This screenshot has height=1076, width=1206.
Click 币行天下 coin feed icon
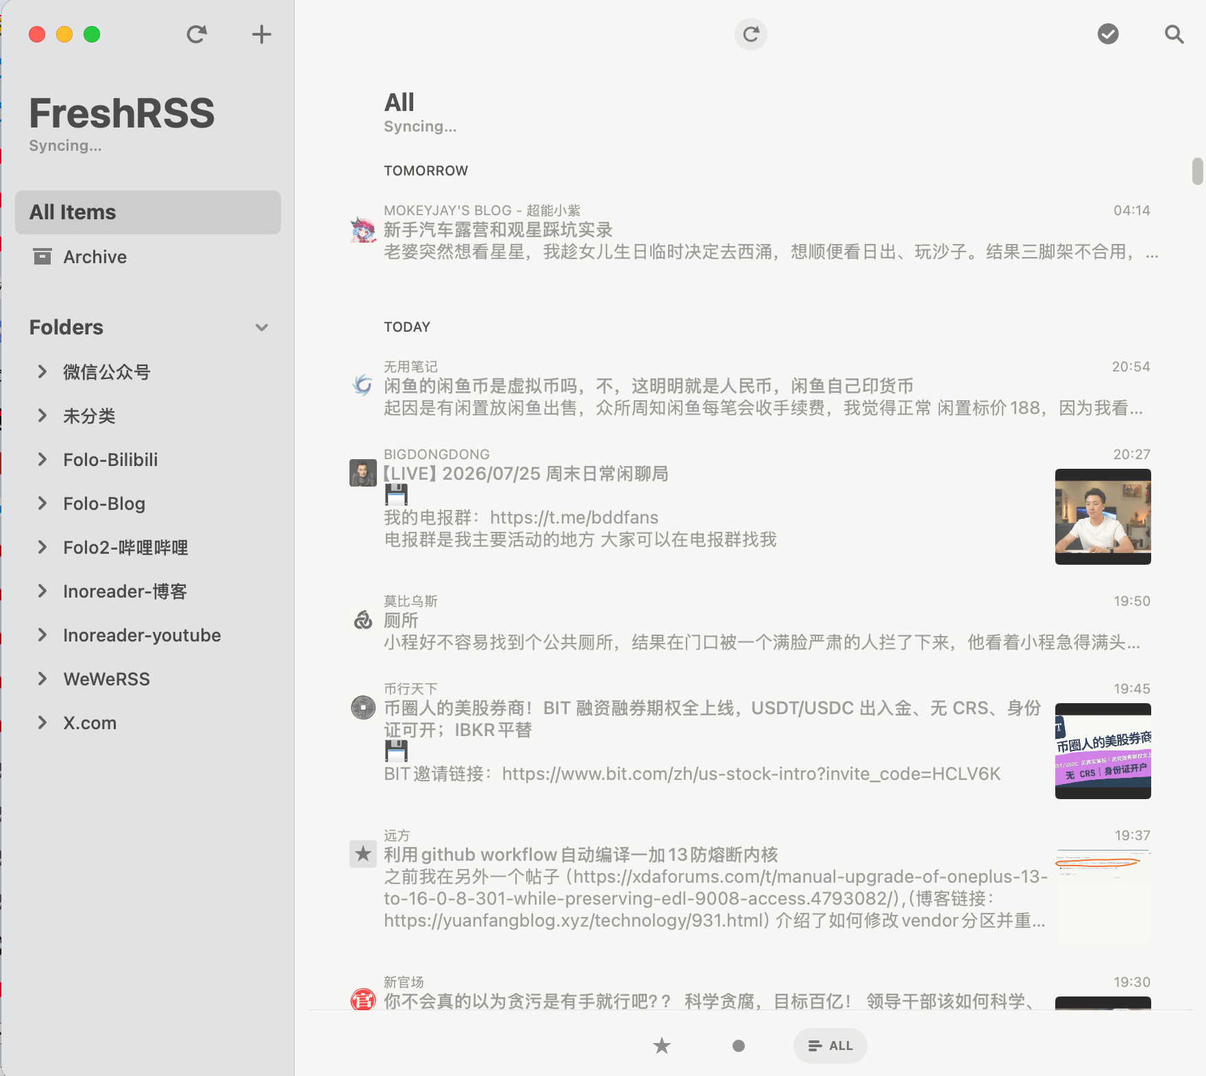(363, 707)
